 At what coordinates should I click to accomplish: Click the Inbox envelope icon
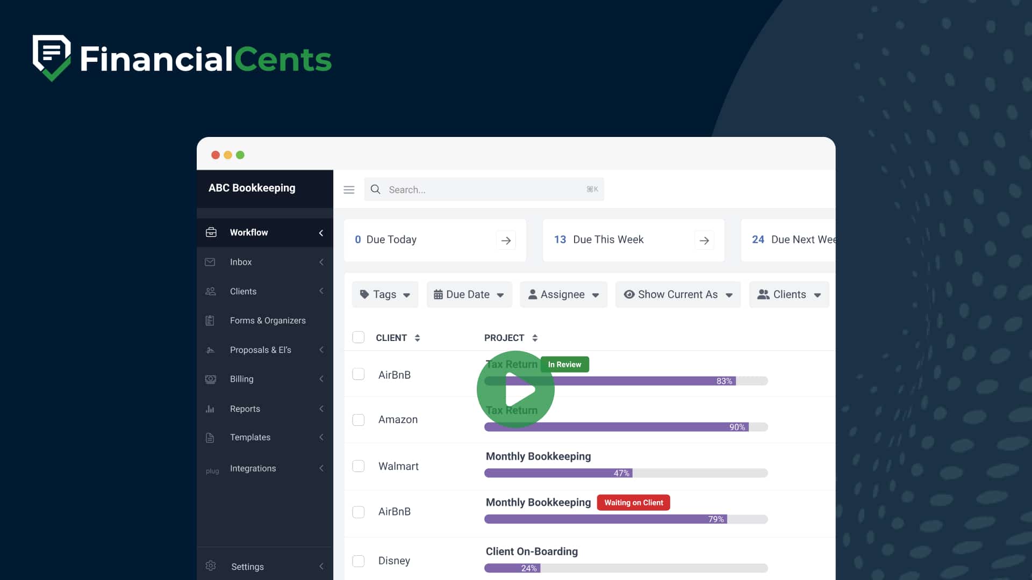(x=210, y=262)
